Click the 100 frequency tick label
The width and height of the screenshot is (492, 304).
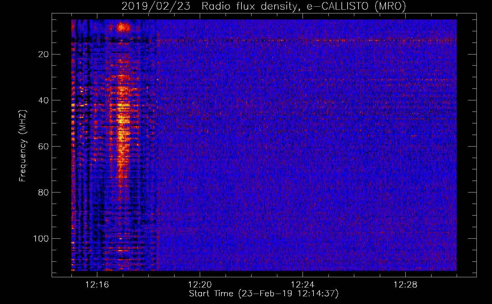[x=41, y=239]
